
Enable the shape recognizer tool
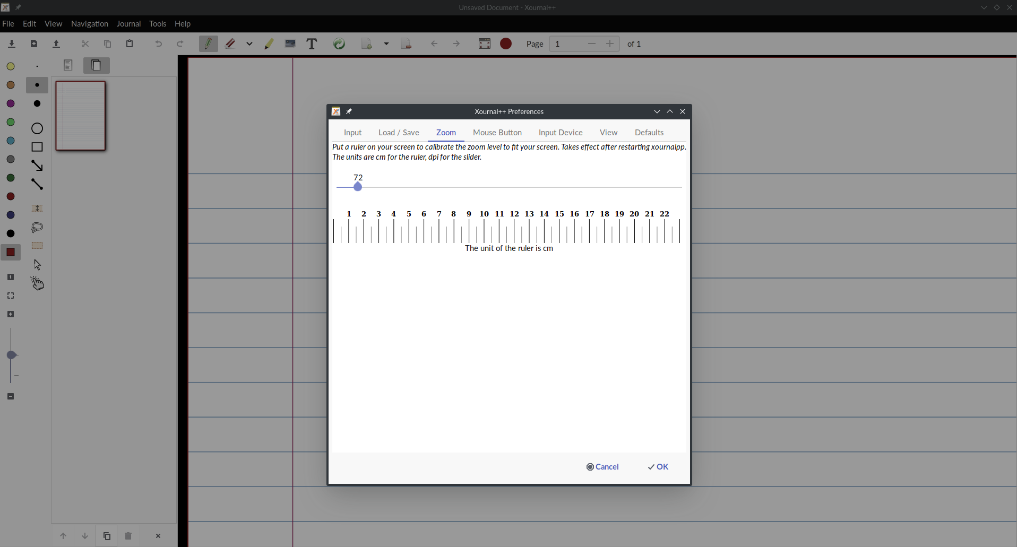point(339,44)
